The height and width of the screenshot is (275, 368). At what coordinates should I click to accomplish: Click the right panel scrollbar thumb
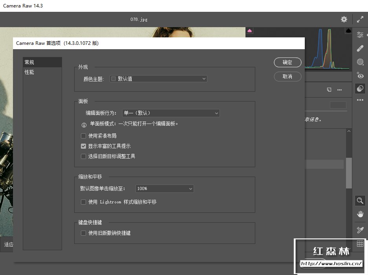click(x=349, y=173)
